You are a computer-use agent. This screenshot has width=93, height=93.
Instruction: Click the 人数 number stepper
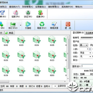90,49
